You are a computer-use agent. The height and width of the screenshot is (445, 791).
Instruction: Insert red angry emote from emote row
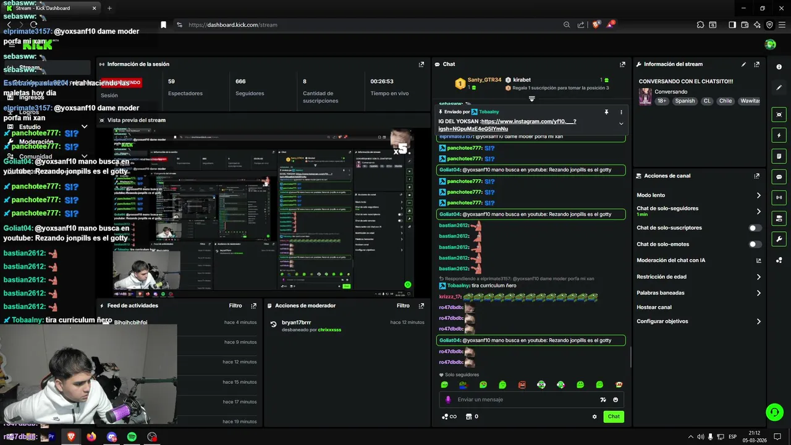click(x=522, y=385)
